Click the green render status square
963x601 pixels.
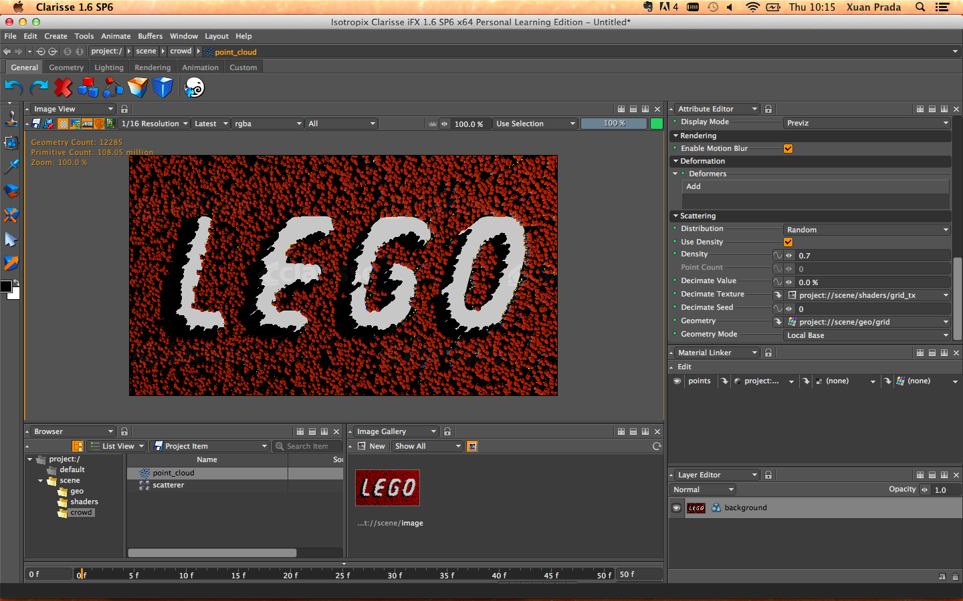[657, 124]
